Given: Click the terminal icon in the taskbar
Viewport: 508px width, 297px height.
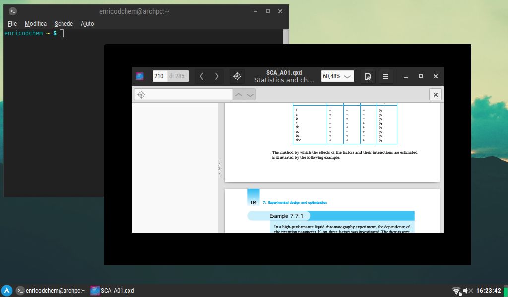Looking at the screenshot, I should (x=20, y=291).
